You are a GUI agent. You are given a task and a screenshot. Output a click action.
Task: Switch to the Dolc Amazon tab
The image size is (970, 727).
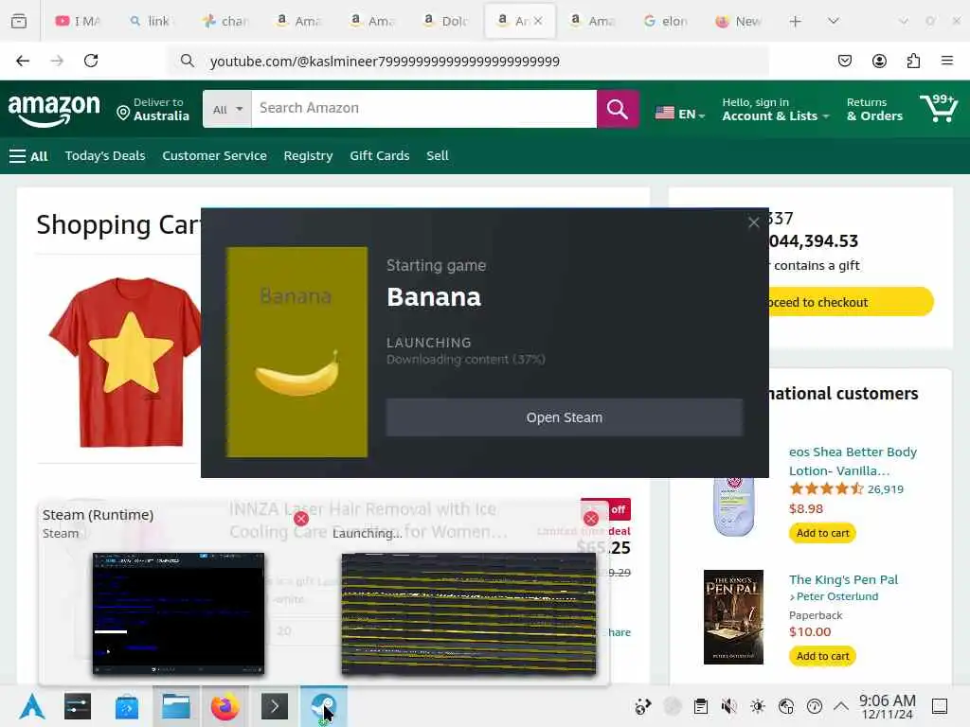pos(445,21)
